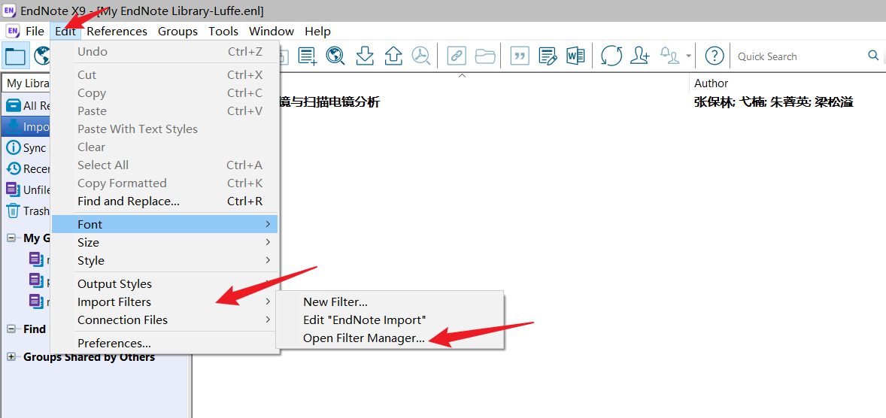Click the disabled Undo menu item

pos(165,51)
